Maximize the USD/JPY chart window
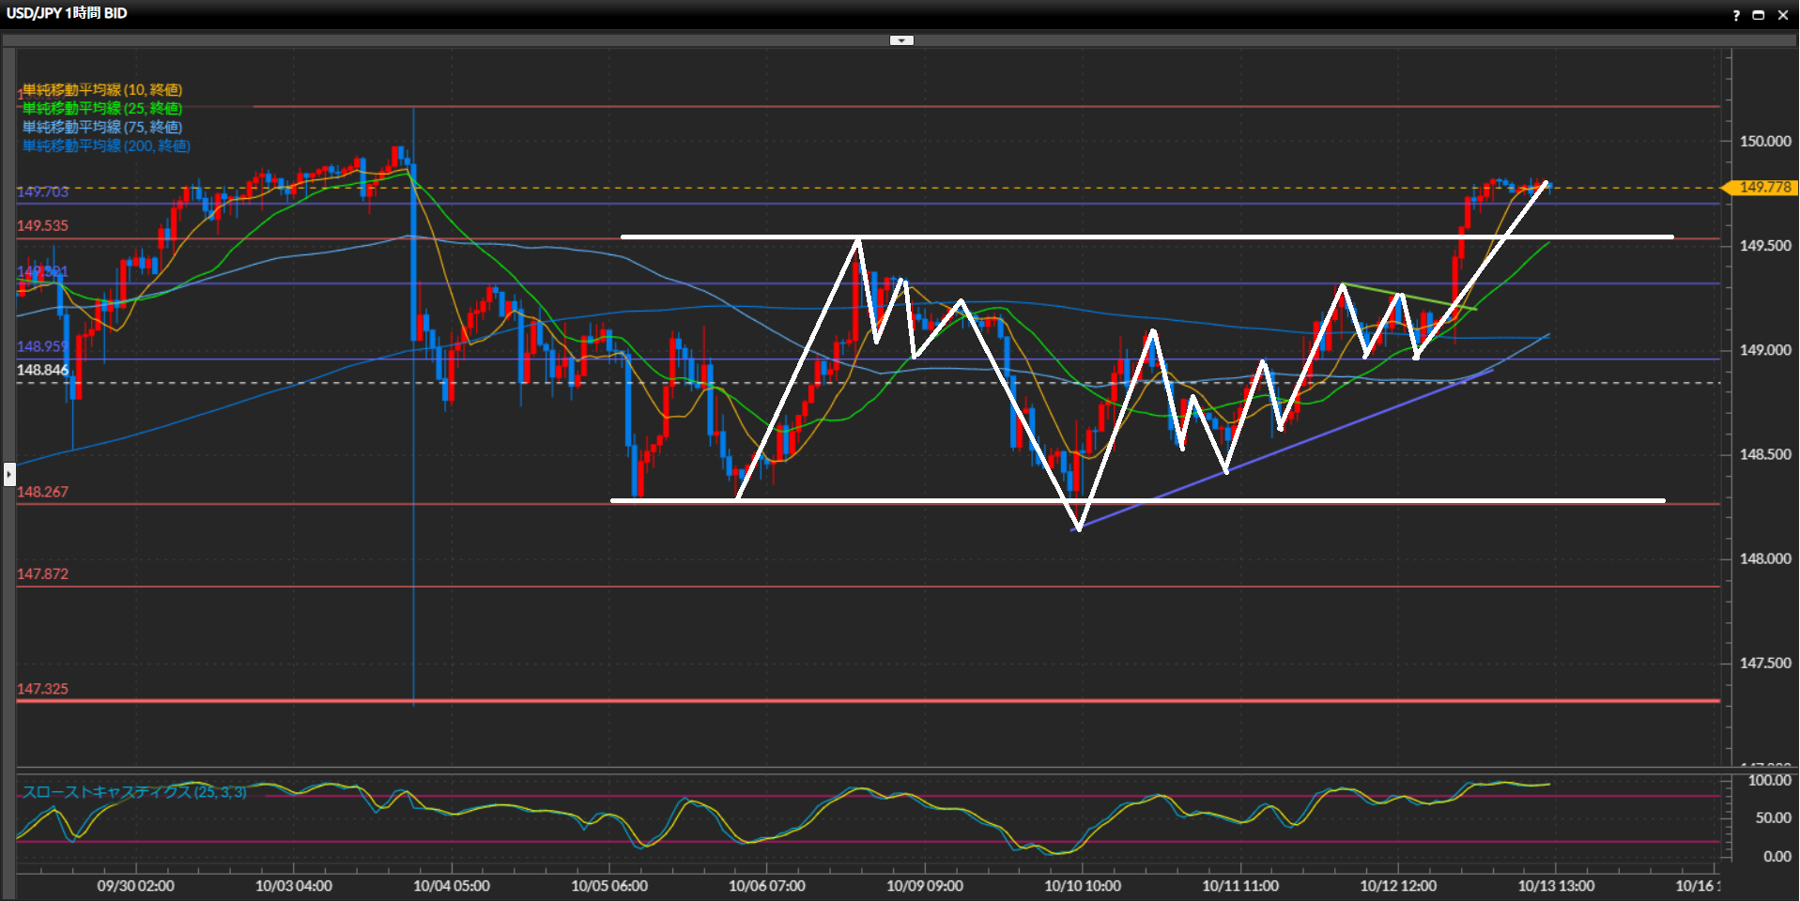The height and width of the screenshot is (901, 1800). coord(1759,15)
